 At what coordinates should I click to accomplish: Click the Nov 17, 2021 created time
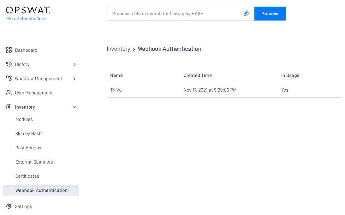tap(210, 90)
